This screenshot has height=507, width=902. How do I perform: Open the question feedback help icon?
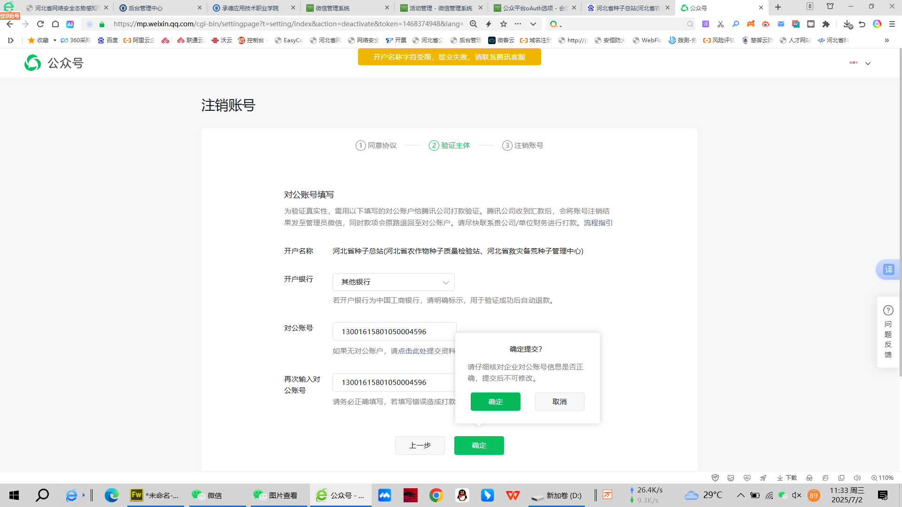point(888,310)
